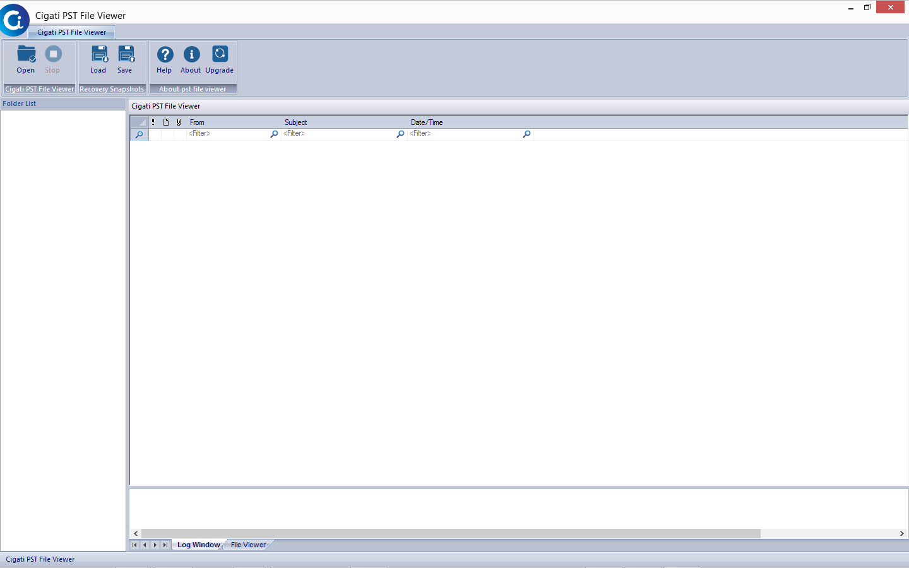This screenshot has width=909, height=568.
Task: Click the horizontal scrollbar left arrow
Action: coord(136,533)
